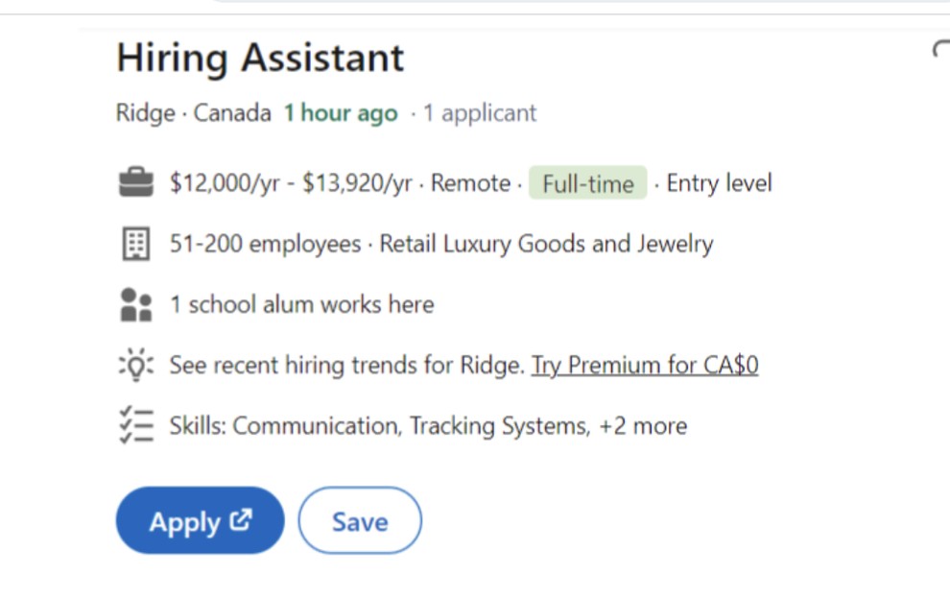Click the briefcase salary icon
This screenshot has height=598, width=950.
(x=136, y=181)
